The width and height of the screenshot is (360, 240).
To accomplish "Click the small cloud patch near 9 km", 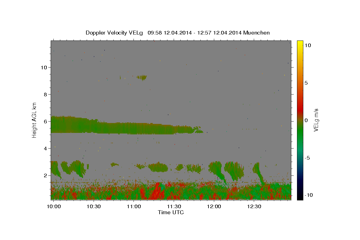I will (142, 77).
